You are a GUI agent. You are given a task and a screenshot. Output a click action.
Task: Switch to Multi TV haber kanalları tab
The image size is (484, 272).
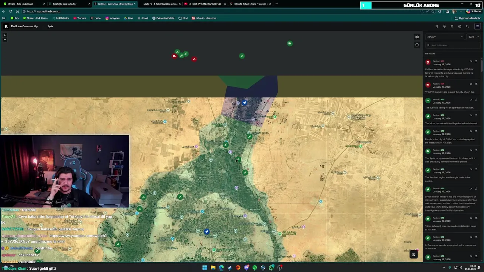pos(160,4)
